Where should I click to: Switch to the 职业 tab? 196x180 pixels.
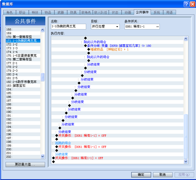tap(22, 12)
